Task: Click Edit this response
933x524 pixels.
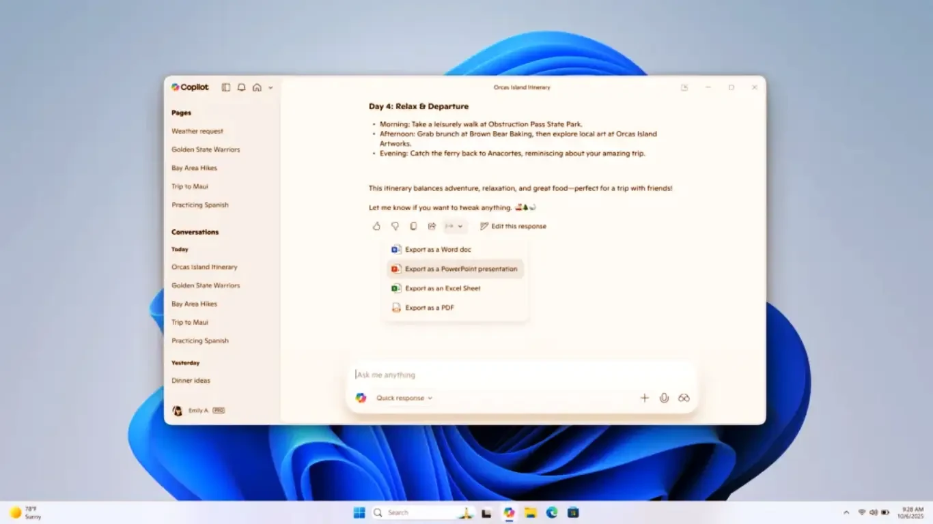Action: [x=513, y=227]
